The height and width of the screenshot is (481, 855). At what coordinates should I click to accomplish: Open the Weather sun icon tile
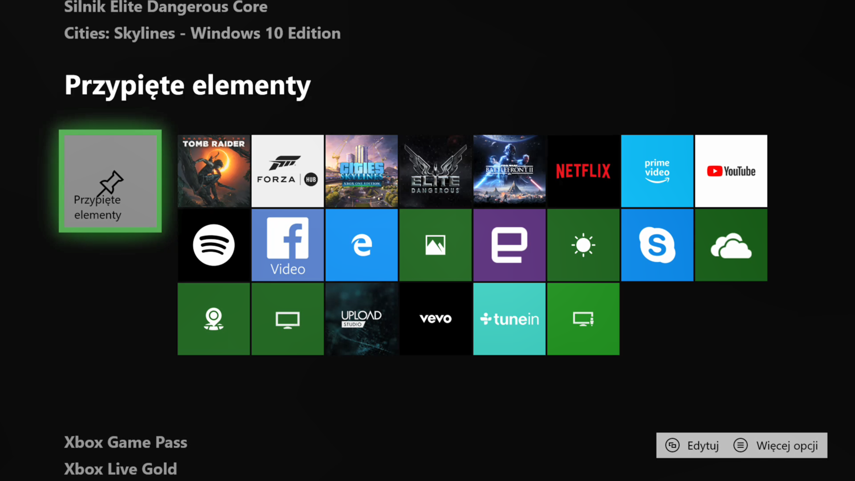[583, 245]
